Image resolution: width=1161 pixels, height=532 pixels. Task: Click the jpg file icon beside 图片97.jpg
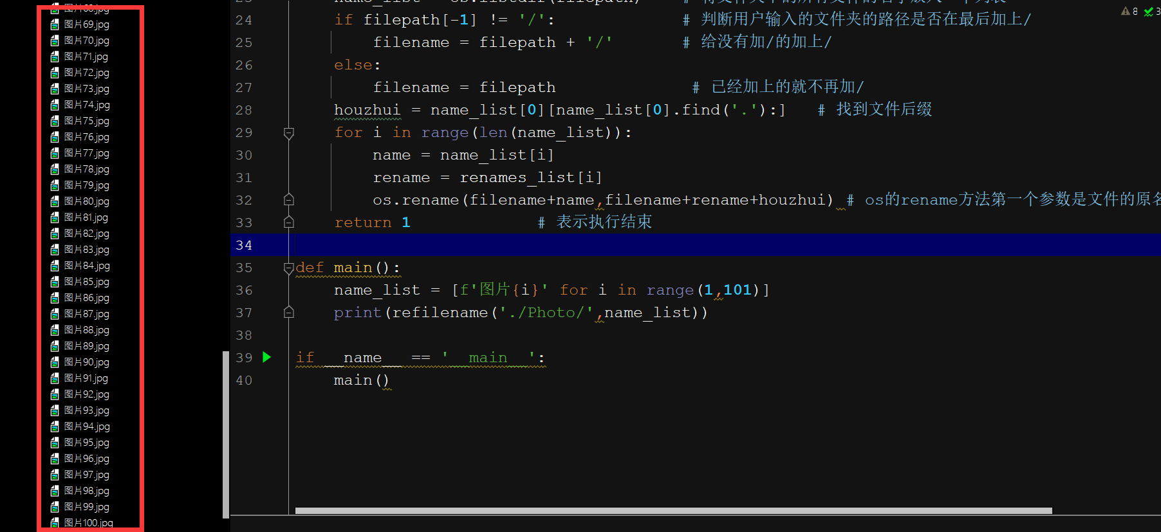pos(55,475)
